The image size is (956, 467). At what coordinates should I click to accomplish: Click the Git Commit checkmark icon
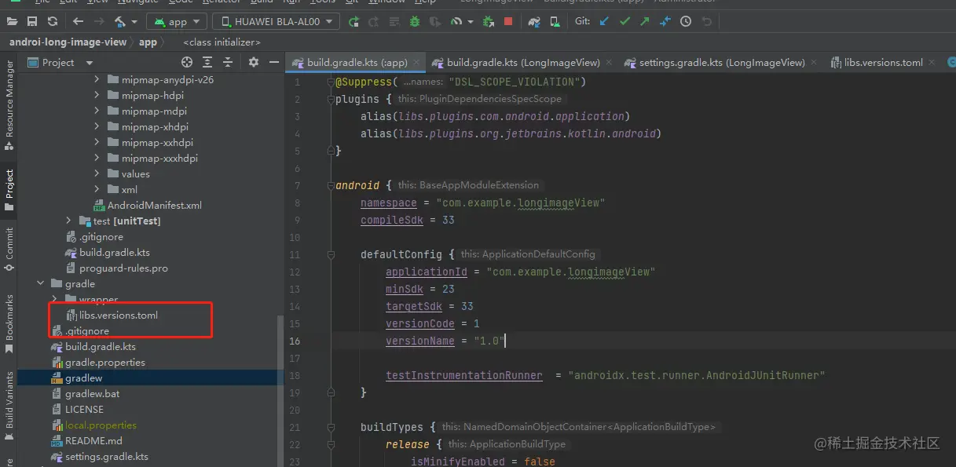625,22
